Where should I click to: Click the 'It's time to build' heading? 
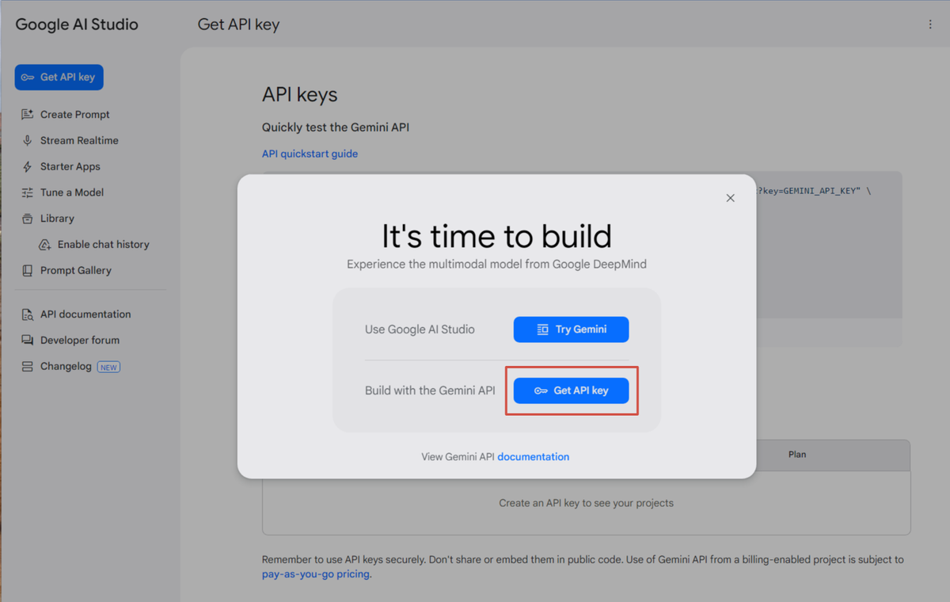click(496, 236)
